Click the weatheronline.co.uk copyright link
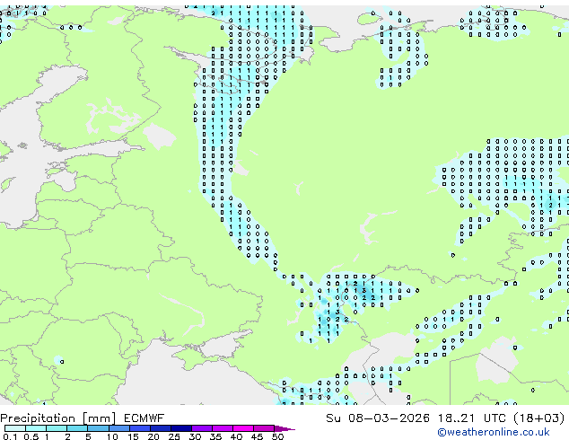569x440 pixels. [x=494, y=432]
